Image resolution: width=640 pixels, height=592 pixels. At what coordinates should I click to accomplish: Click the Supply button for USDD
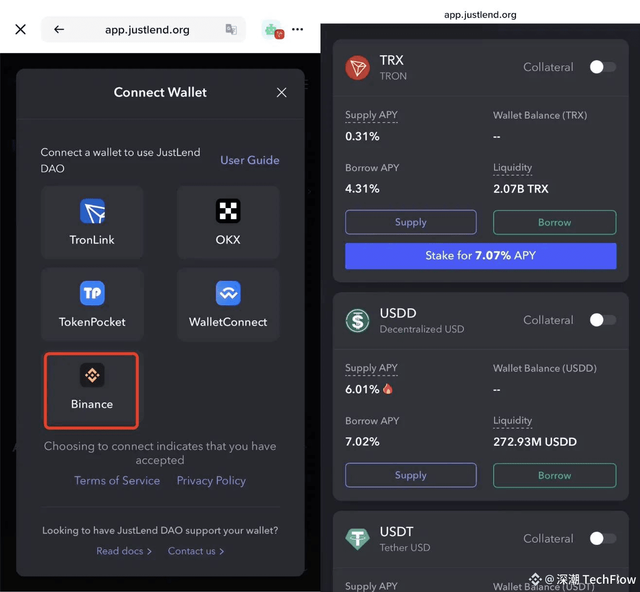click(411, 475)
